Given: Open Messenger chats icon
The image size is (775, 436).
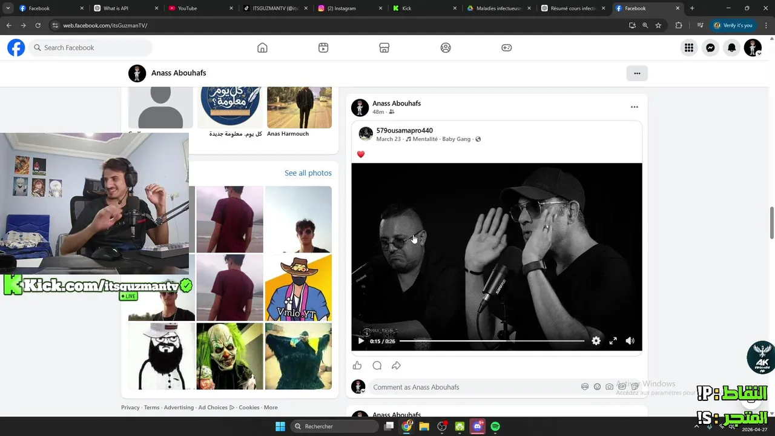Looking at the screenshot, I should [710, 48].
